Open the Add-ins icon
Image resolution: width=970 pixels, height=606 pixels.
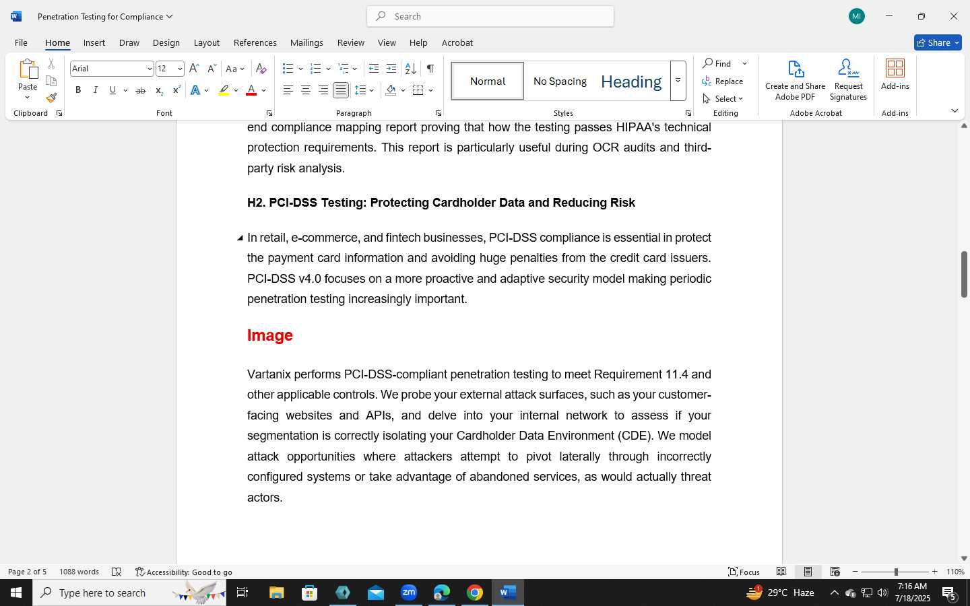[895, 75]
